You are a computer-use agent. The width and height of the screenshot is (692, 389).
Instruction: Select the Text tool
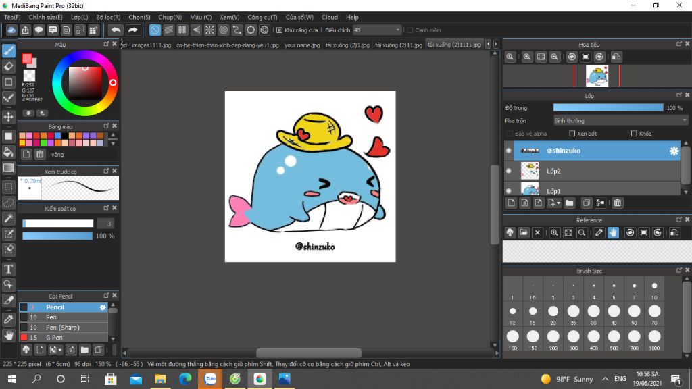coord(8,269)
